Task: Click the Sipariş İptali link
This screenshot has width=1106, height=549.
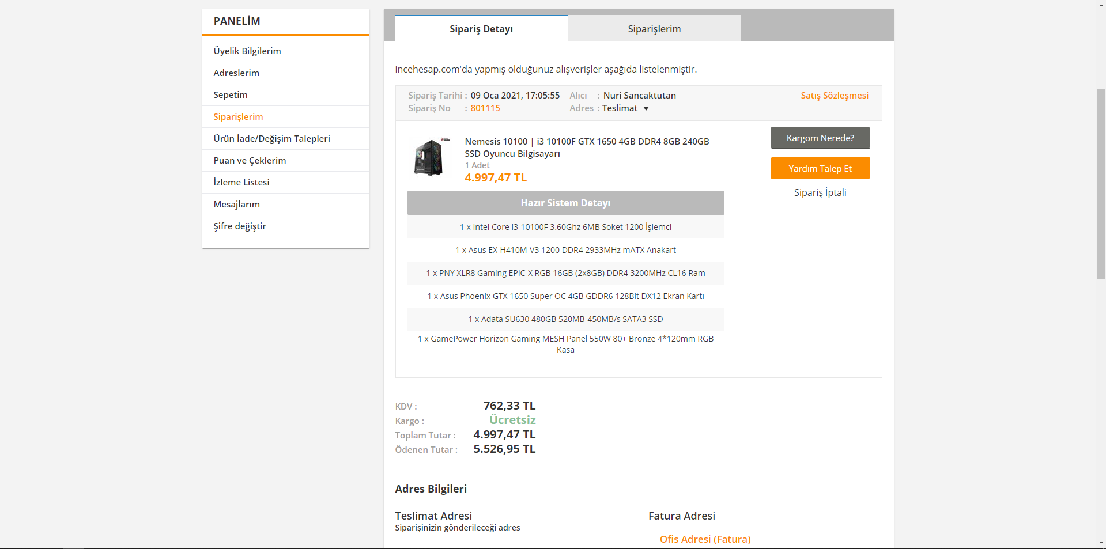Action: (x=820, y=192)
